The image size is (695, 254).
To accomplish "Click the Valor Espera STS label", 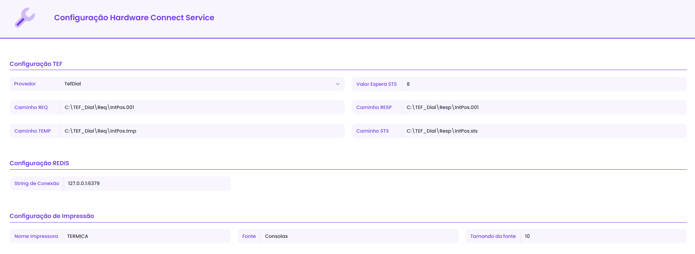I will coord(376,84).
